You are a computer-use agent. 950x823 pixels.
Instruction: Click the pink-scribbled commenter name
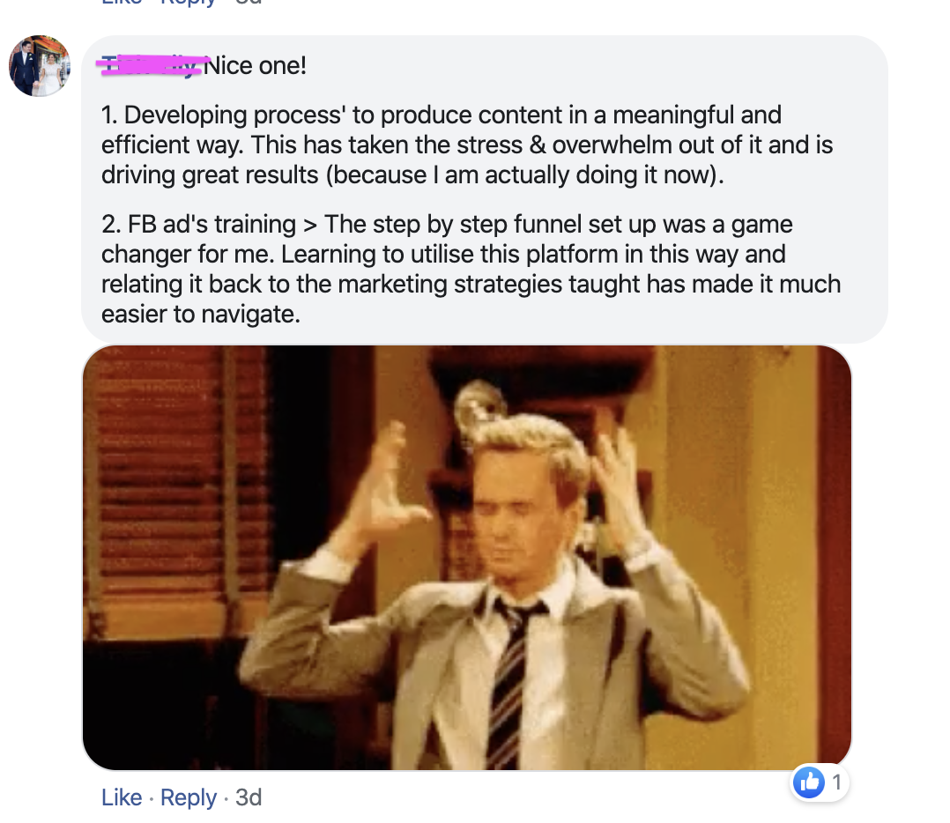[152, 65]
